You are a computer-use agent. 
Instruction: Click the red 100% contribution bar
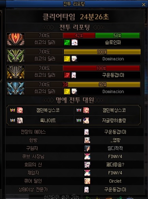tap(102, 68)
